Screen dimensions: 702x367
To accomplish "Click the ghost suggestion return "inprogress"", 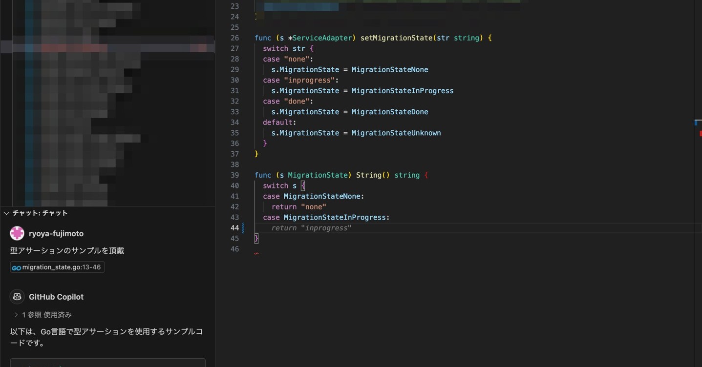I will point(311,228).
